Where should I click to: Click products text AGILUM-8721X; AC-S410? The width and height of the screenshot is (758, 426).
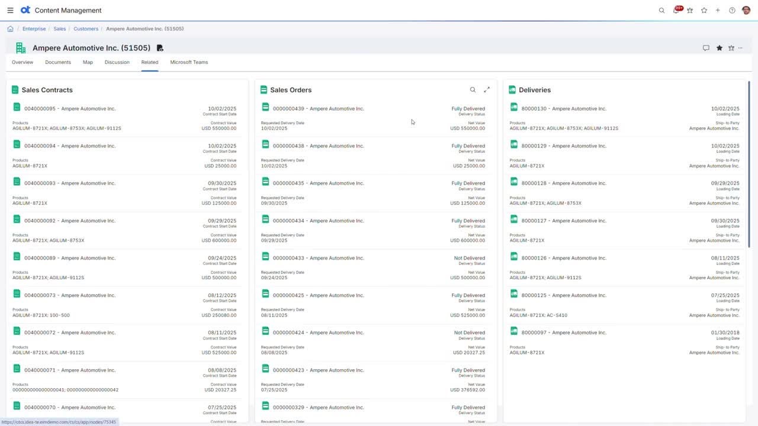click(538, 315)
